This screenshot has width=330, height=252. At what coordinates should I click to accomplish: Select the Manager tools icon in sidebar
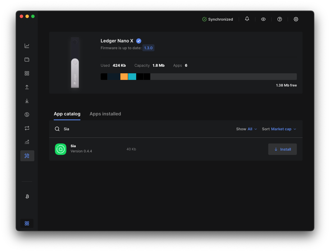pyautogui.click(x=27, y=156)
